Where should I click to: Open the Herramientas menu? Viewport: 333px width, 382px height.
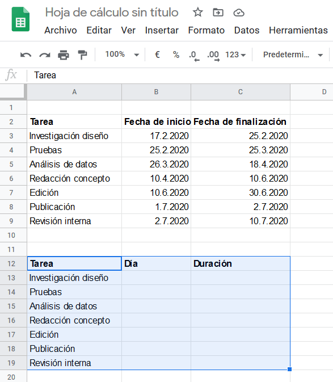[x=298, y=30]
